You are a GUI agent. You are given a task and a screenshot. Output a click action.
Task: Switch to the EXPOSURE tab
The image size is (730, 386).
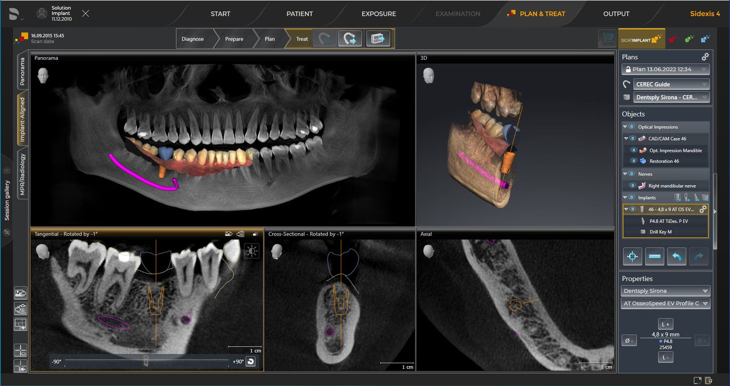pyautogui.click(x=378, y=14)
